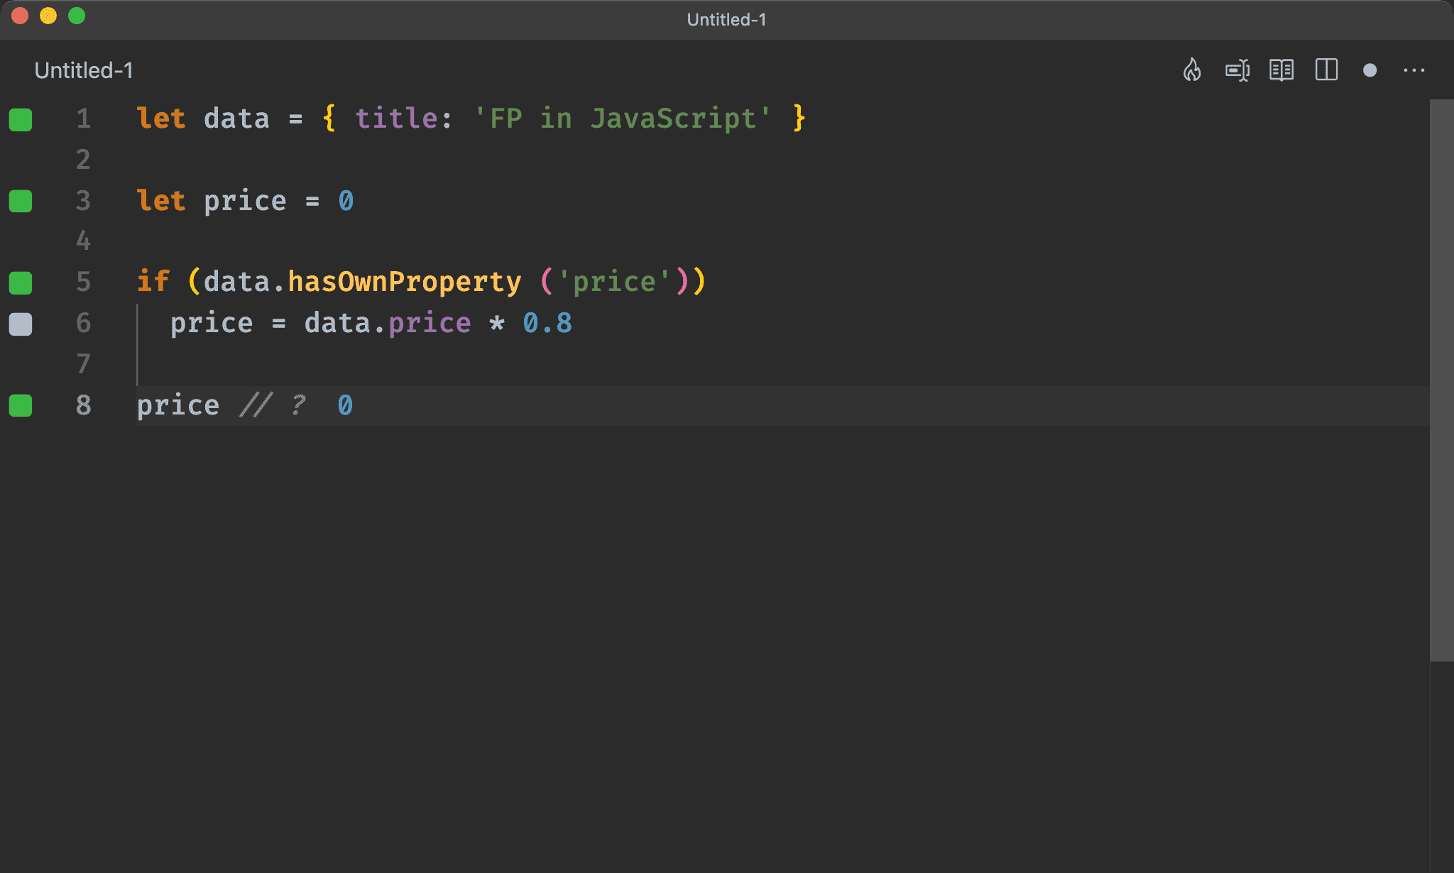Click the green coverage marker on line 1
The width and height of the screenshot is (1454, 873).
pyautogui.click(x=21, y=119)
